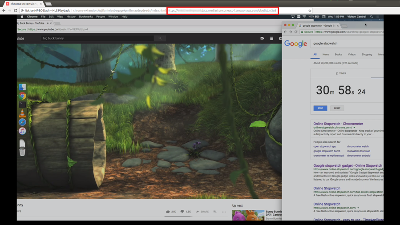Open the People menu
Screen dimensions: 400x225
pos(101,16)
